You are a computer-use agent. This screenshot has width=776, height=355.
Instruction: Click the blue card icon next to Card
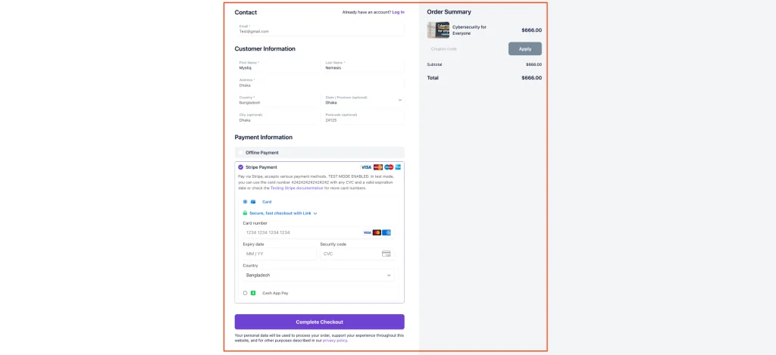tap(253, 202)
